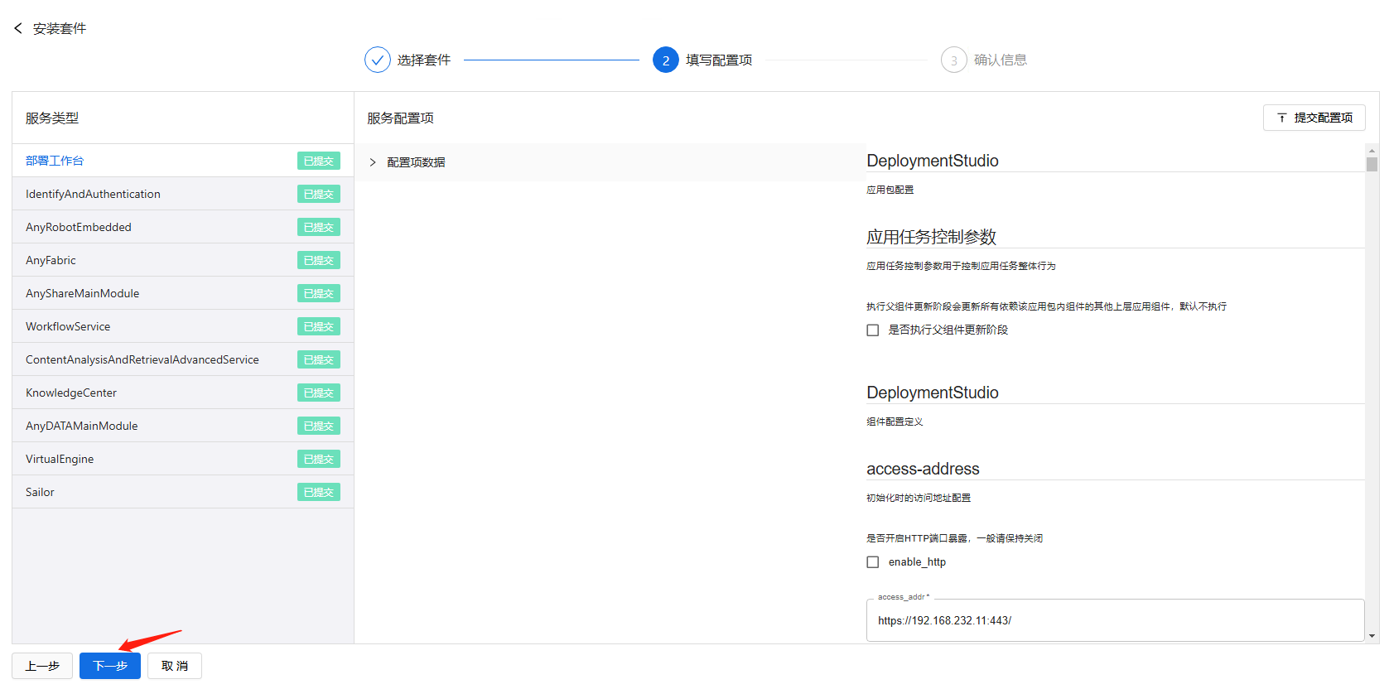
Task: Select ContentAnalysisAndRetrievalAdvancedService row
Action: [x=183, y=359]
